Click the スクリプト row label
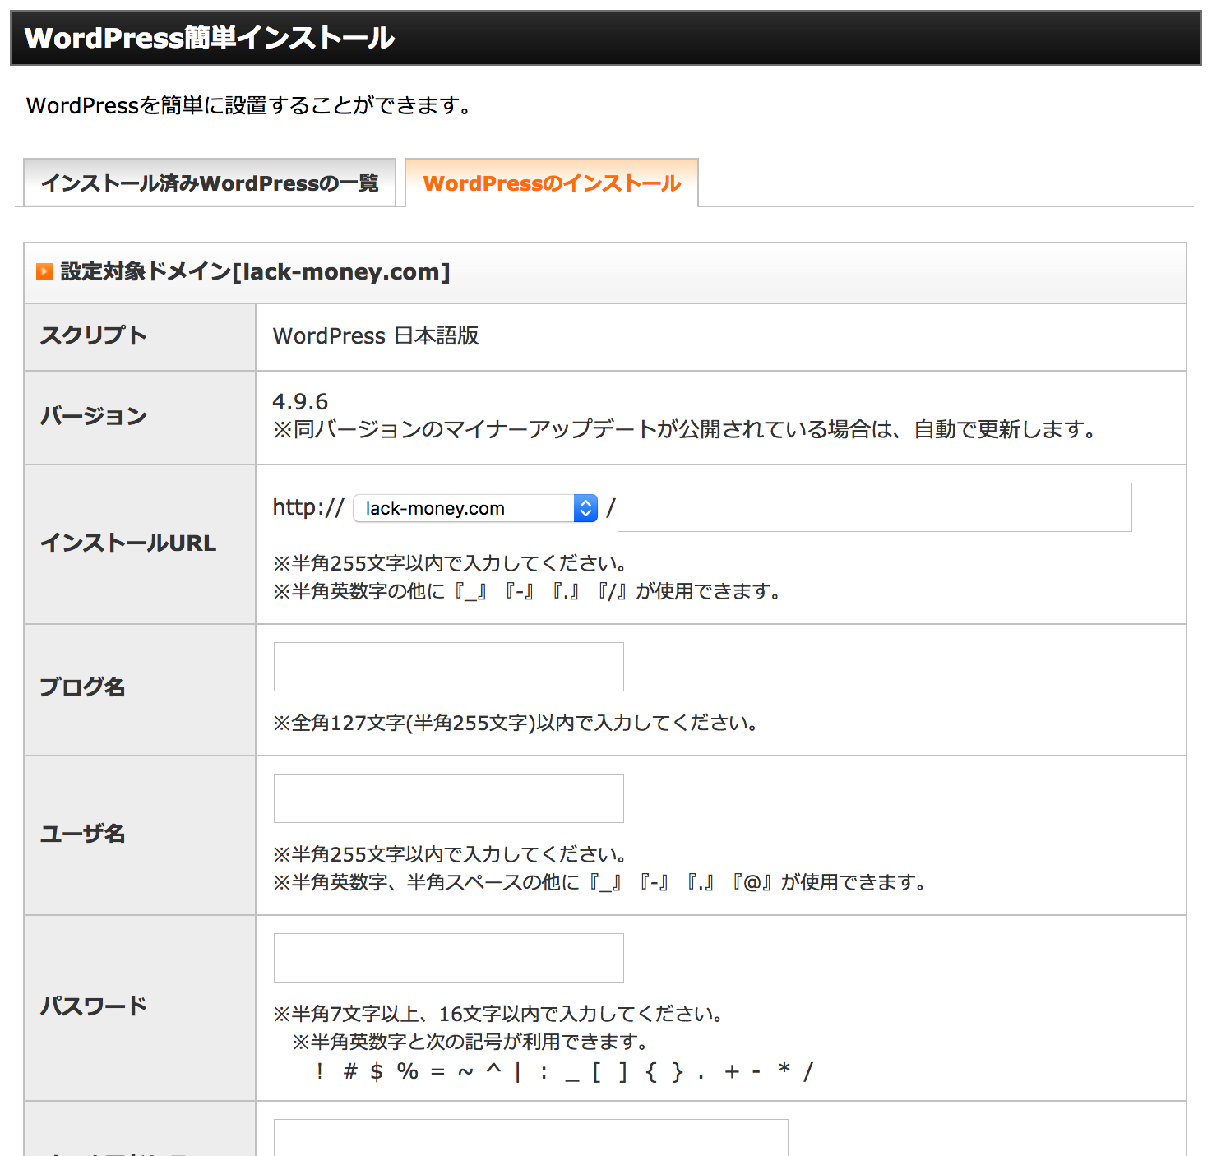The image size is (1212, 1156). click(94, 335)
